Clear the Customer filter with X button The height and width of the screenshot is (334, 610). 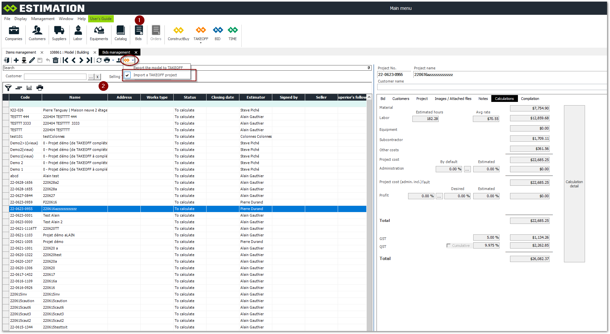(97, 77)
